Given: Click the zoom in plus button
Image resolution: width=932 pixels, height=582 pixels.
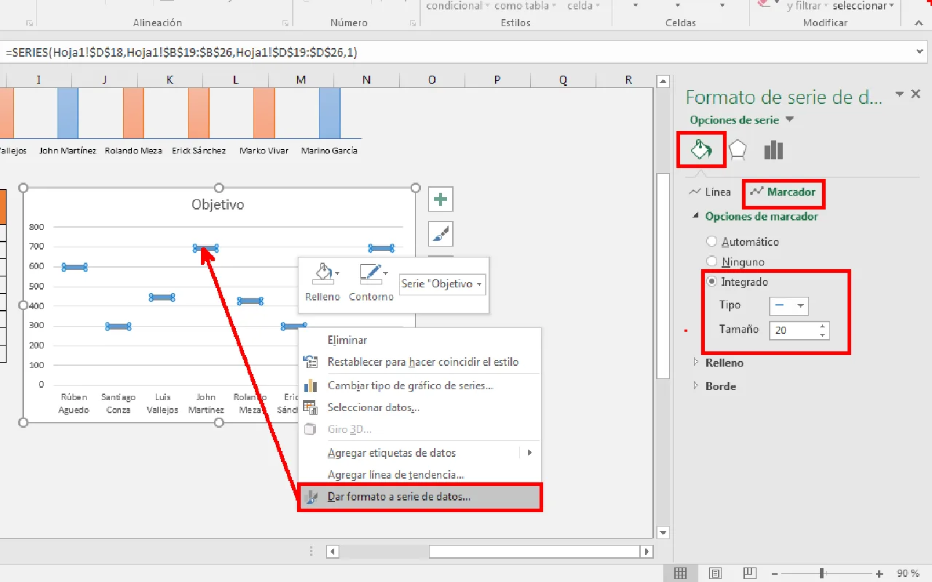Looking at the screenshot, I should (x=880, y=573).
